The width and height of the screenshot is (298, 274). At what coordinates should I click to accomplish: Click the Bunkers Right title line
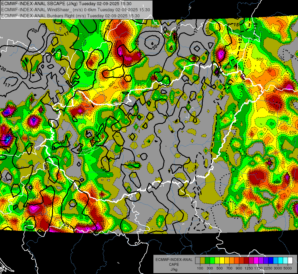[x=70, y=16]
